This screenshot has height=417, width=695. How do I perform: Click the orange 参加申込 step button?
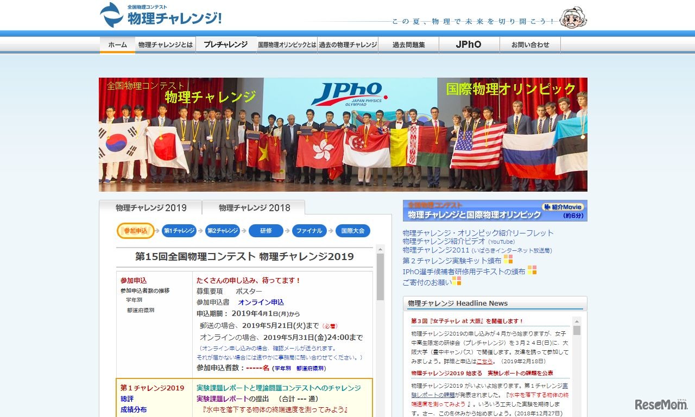[135, 231]
